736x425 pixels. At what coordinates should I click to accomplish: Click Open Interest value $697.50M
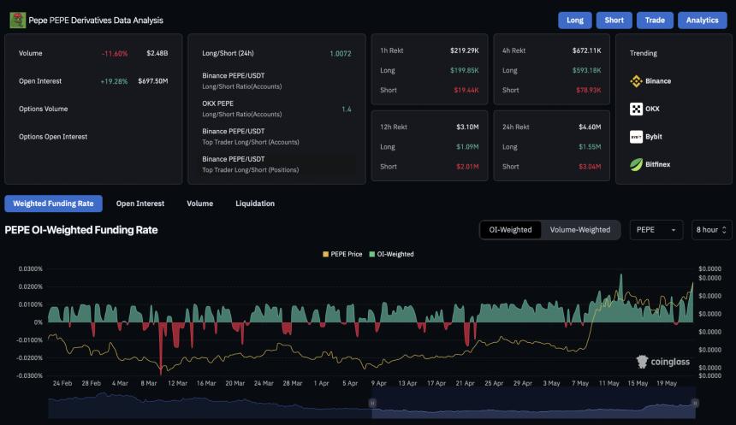tap(153, 81)
